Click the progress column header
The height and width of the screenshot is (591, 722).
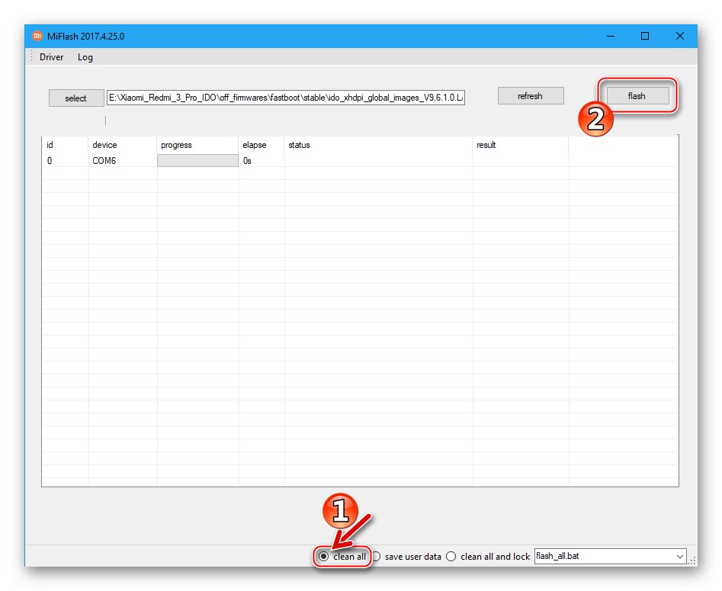pyautogui.click(x=197, y=145)
